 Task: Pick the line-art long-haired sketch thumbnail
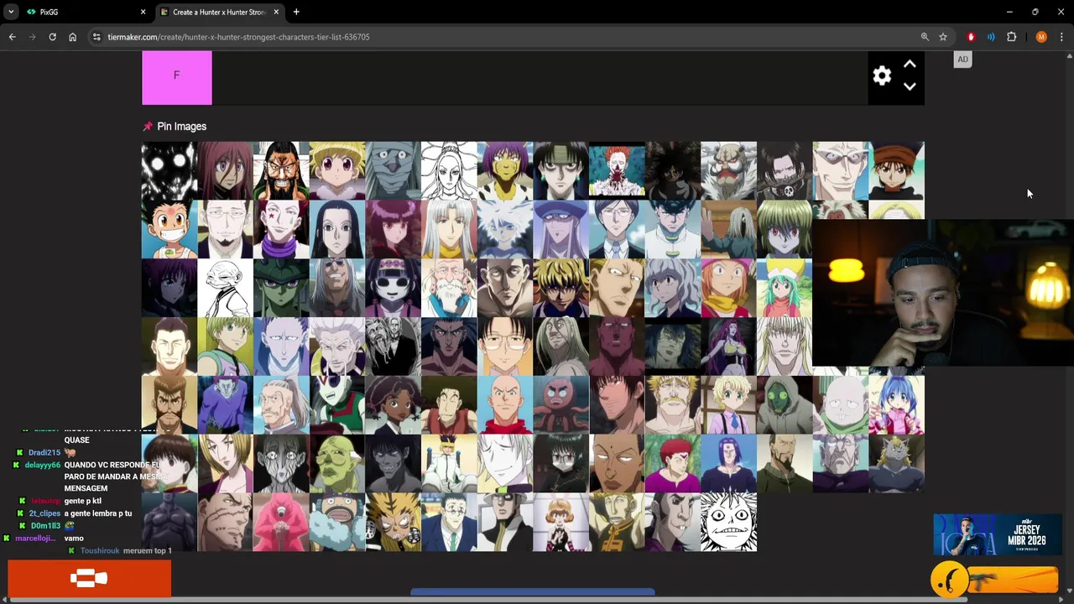click(449, 170)
